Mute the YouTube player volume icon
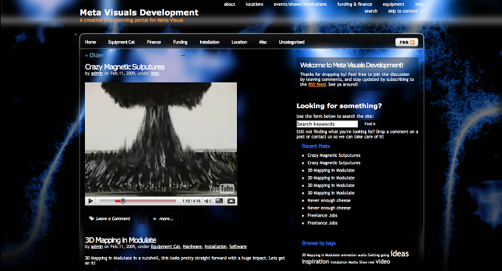502x271 pixels. click(x=207, y=201)
